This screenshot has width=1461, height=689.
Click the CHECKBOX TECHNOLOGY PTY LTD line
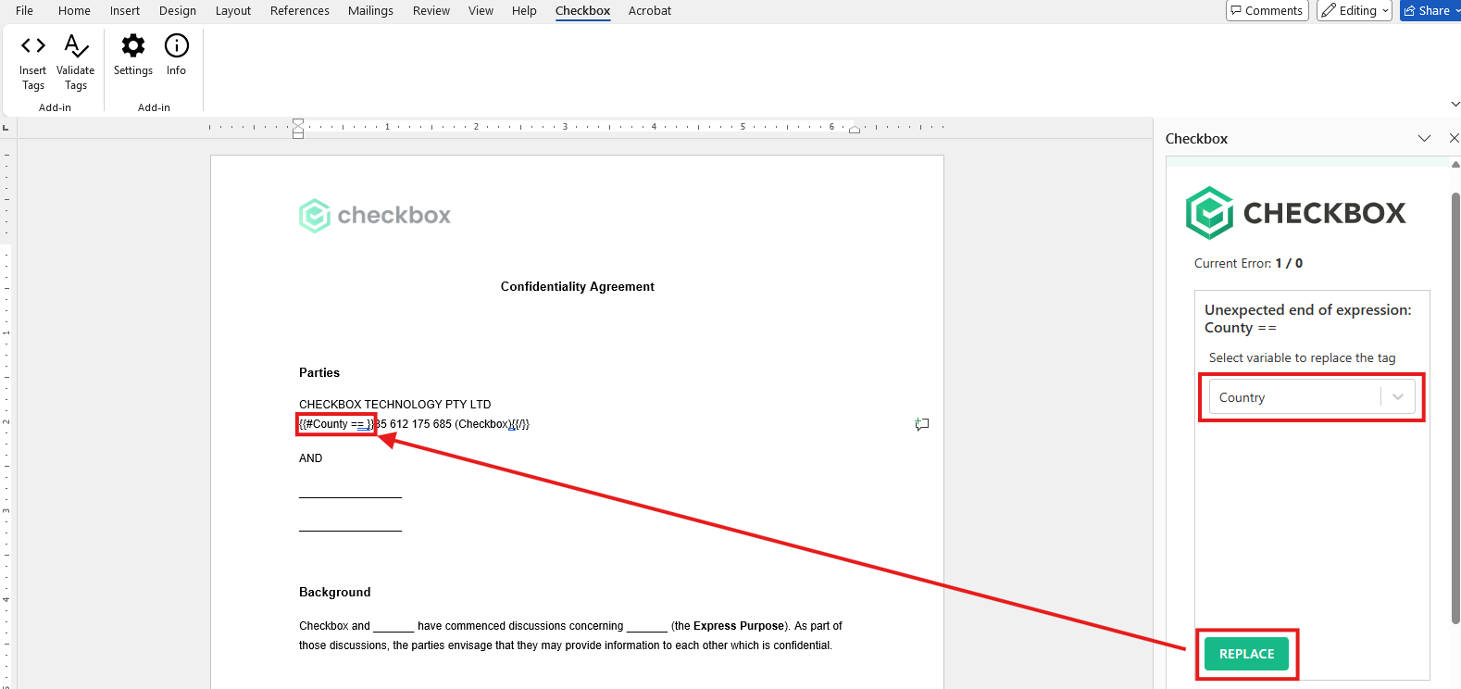pyautogui.click(x=395, y=405)
